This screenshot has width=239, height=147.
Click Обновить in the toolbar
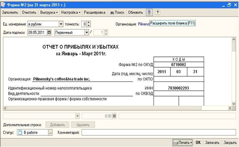(135, 13)
